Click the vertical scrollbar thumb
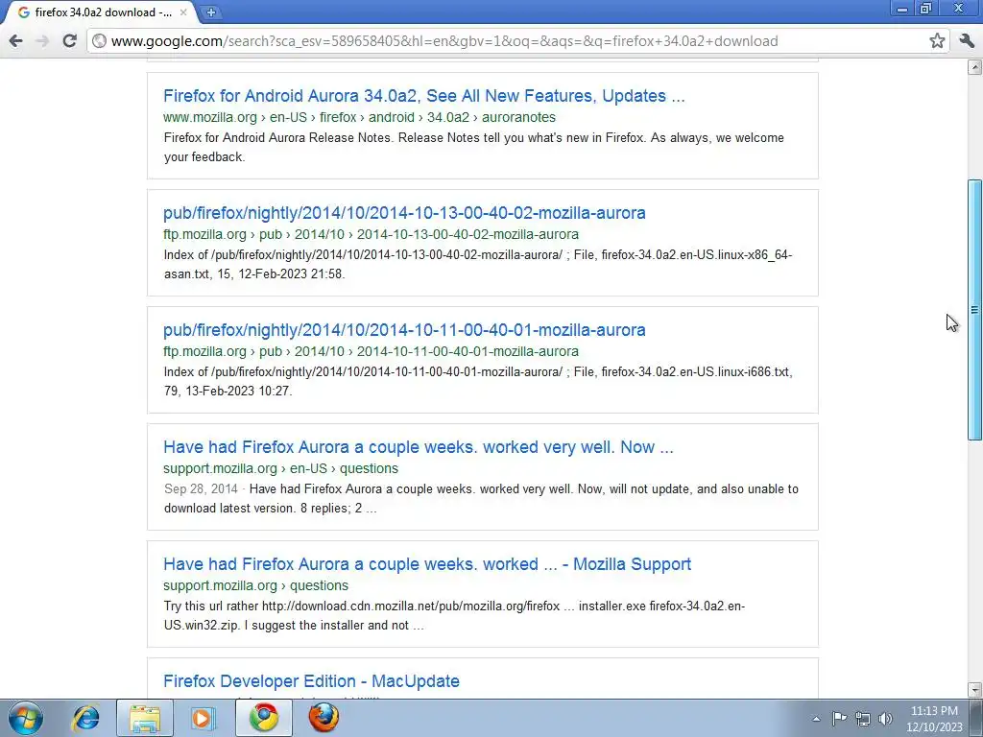The height and width of the screenshot is (737, 983). 974,310
